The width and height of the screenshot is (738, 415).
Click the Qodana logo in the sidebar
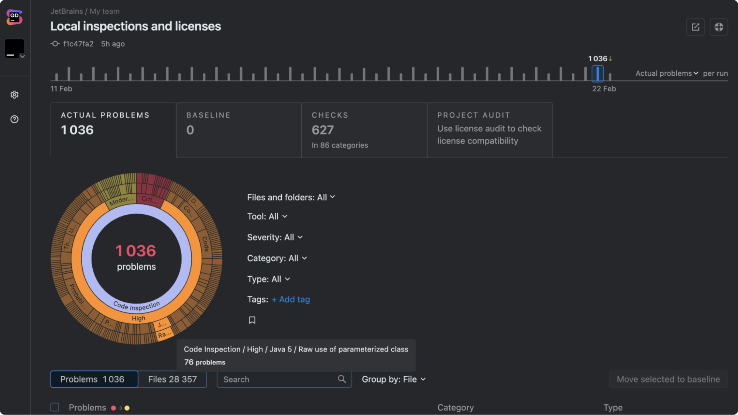14,17
